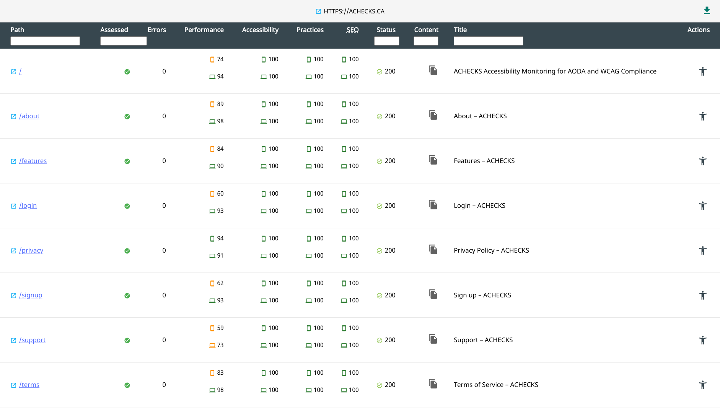720x408 pixels.
Task: Open the /privacy path link
Action: coord(31,250)
